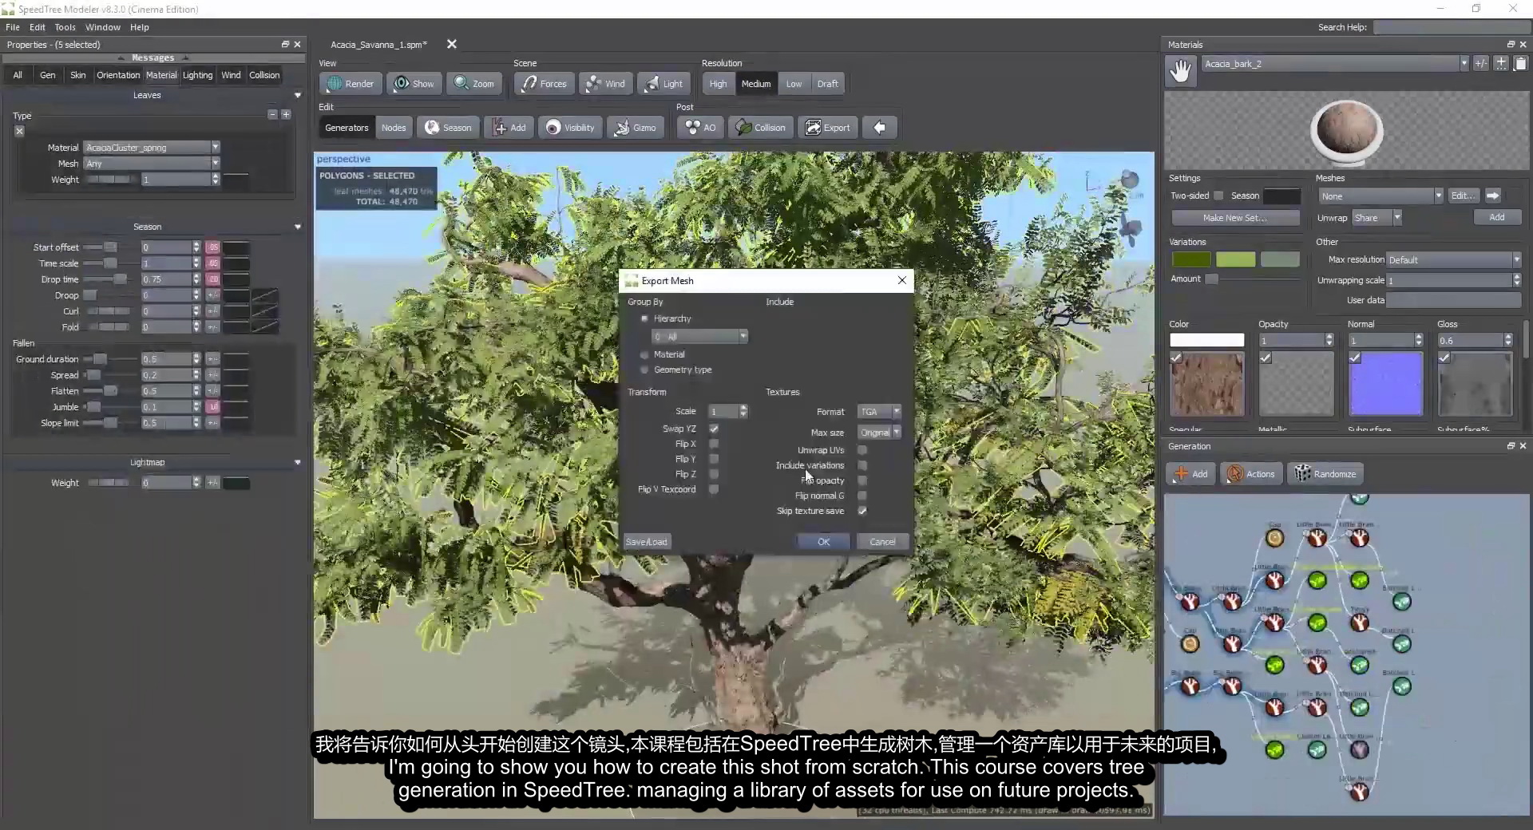Toggle the Gizmo tool
Screen dimensions: 1533x830
[x=636, y=128]
